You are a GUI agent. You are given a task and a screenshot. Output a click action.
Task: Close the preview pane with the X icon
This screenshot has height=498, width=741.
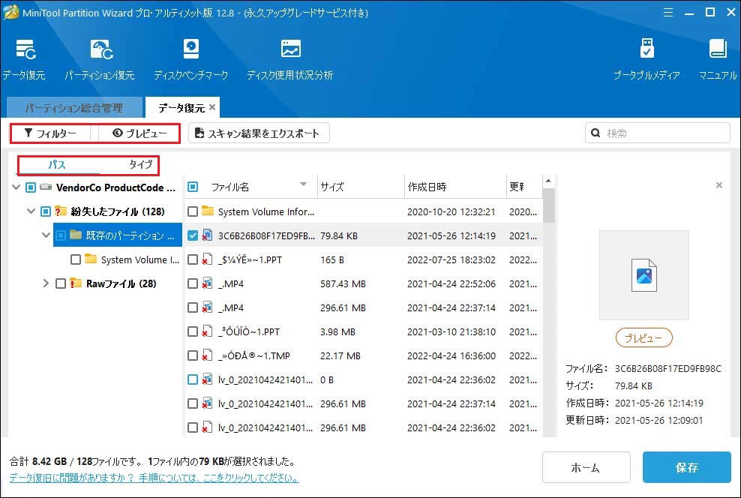[718, 185]
